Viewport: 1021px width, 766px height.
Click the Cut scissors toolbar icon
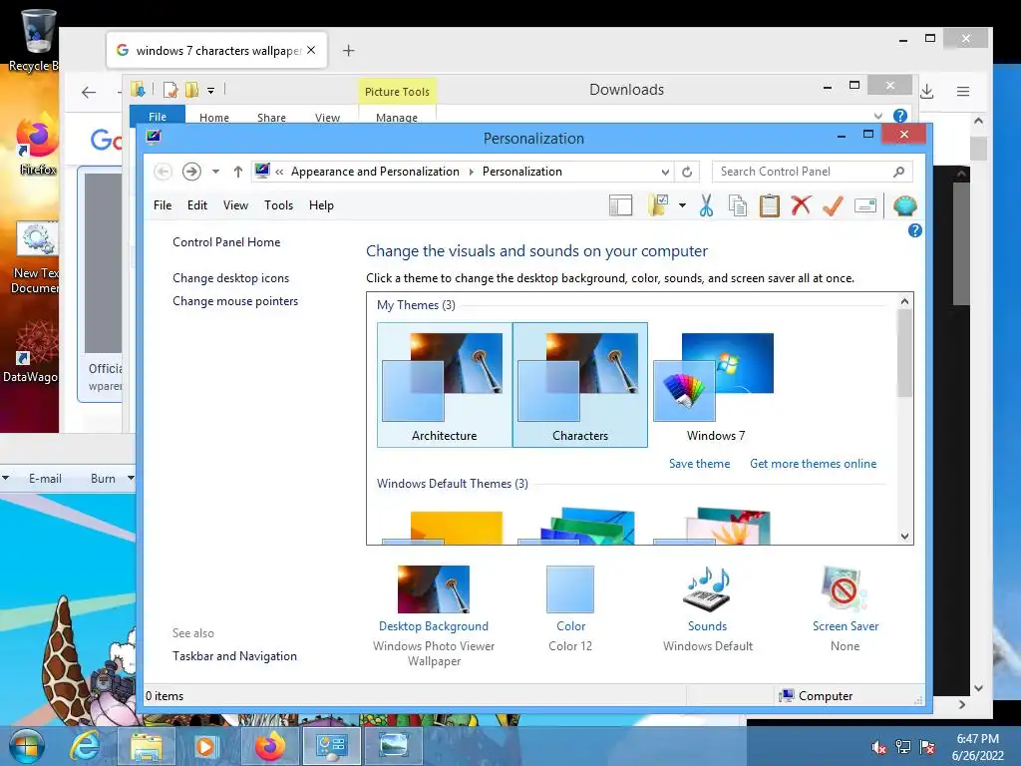point(706,205)
